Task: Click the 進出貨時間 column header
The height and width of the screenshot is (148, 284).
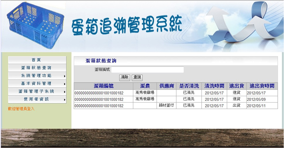Action: click(262, 86)
